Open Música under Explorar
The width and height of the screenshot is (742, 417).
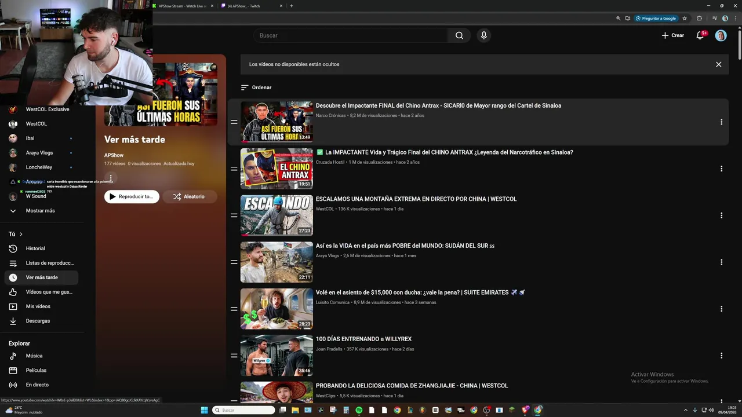click(41, 356)
